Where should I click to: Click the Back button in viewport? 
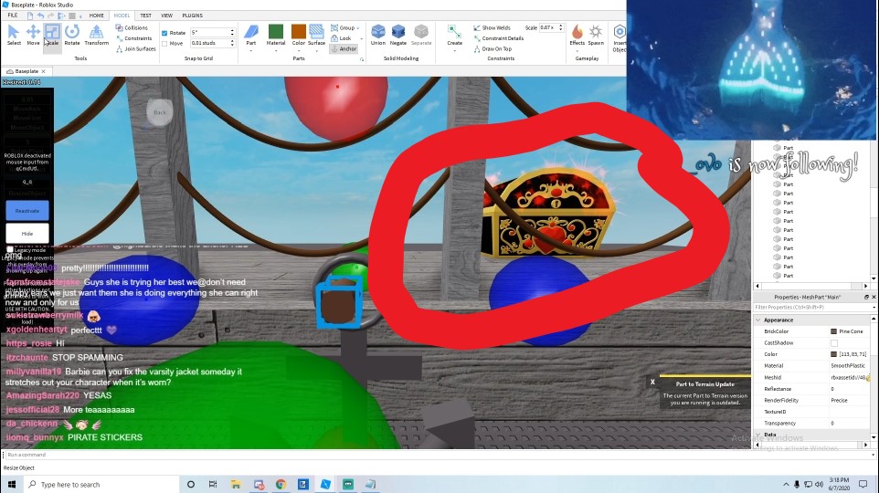[x=160, y=112]
